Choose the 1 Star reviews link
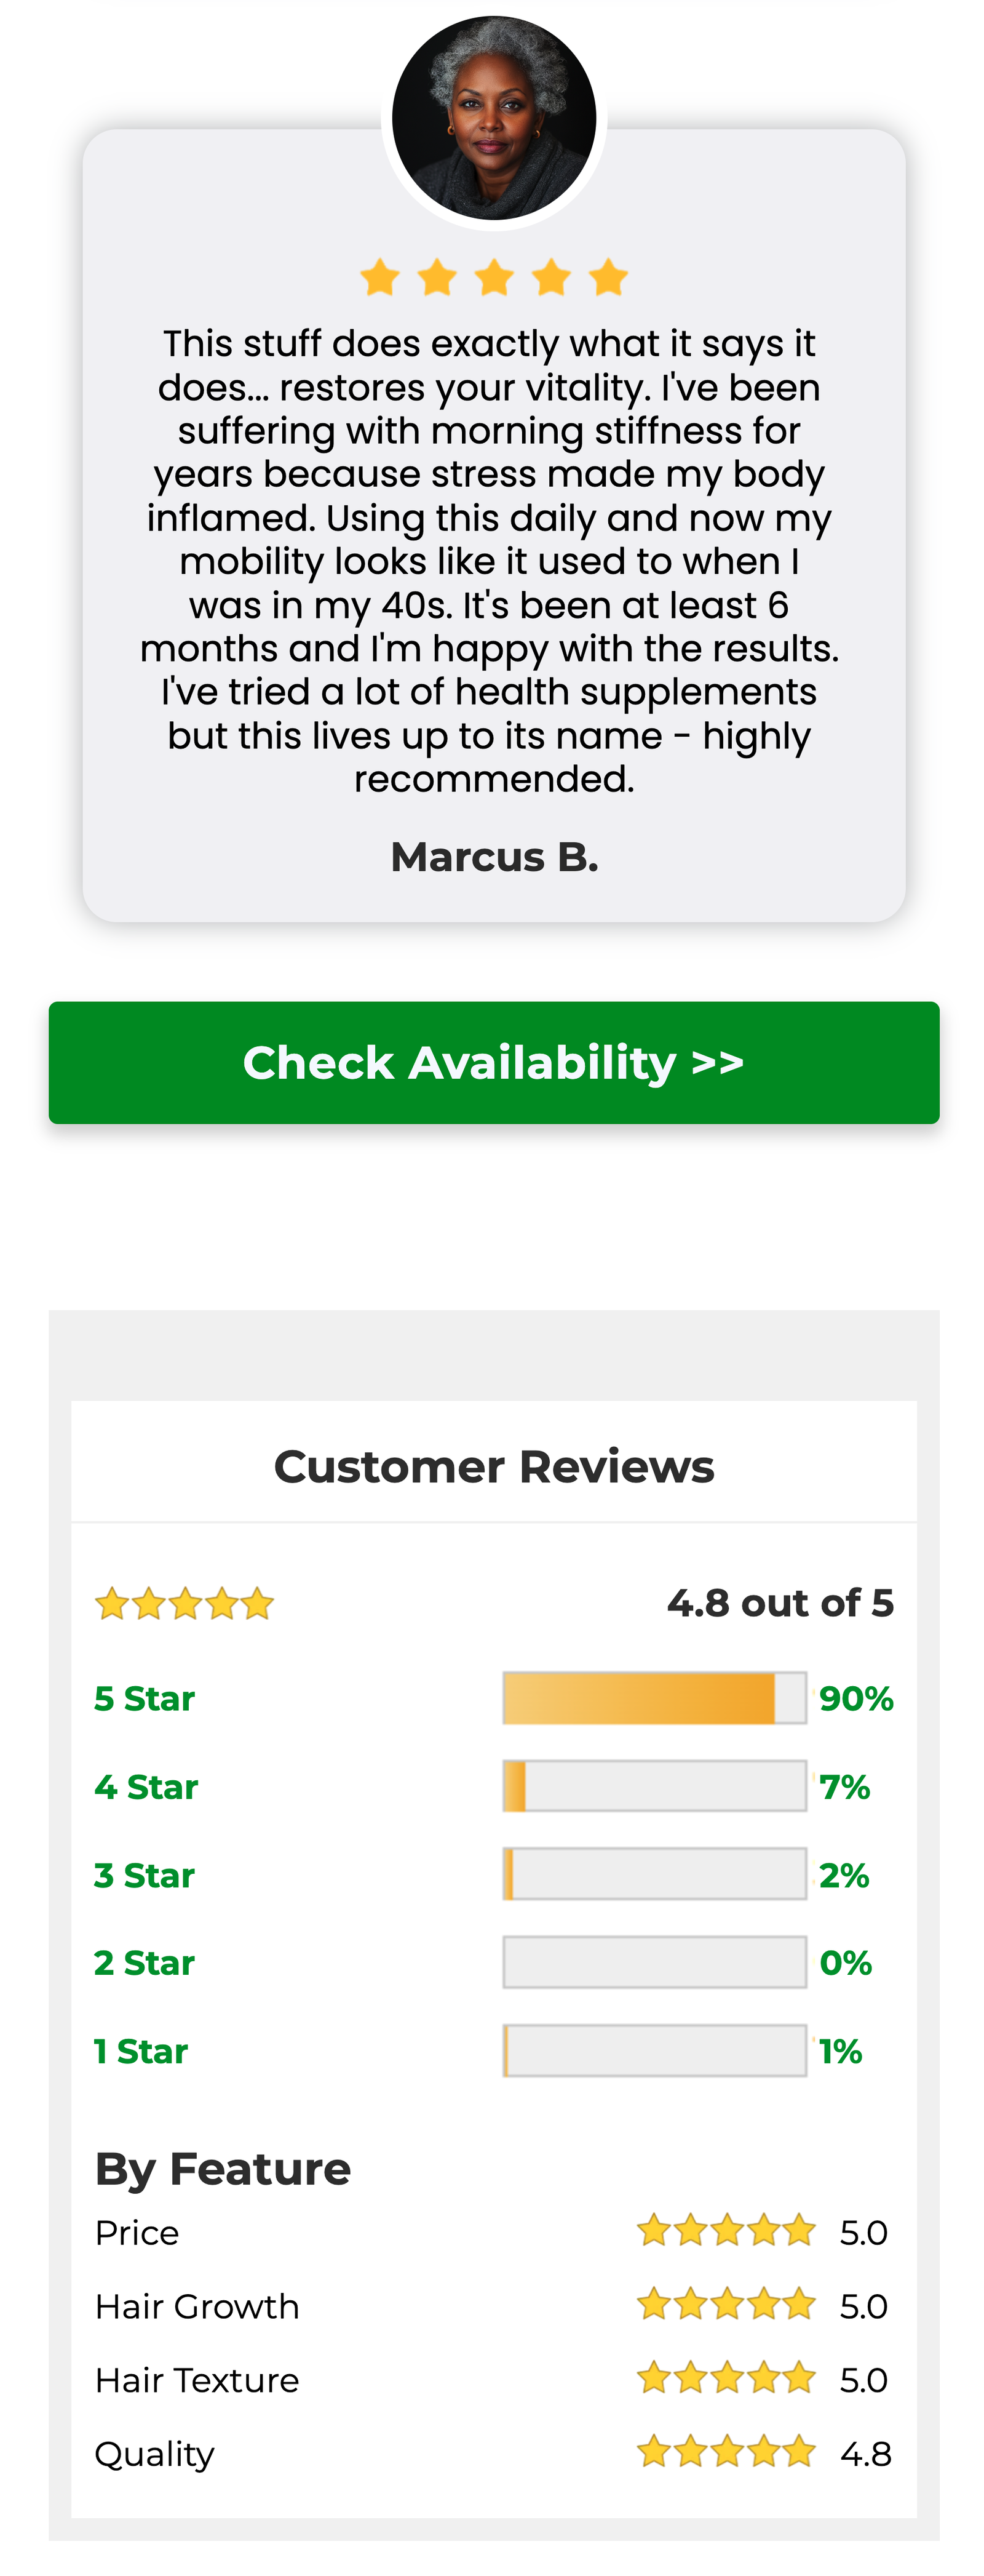The width and height of the screenshot is (984, 2576). [x=141, y=2051]
